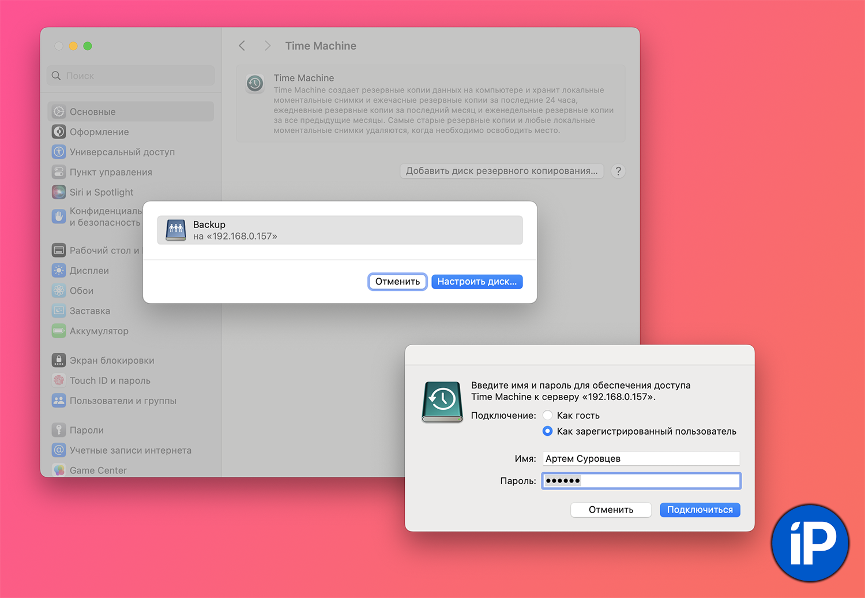Open Siri и Spotlight settings section
This screenshot has height=598, width=865.
[x=131, y=192]
